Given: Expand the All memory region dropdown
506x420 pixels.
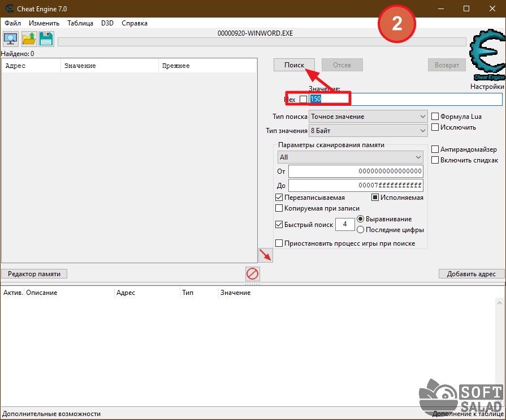Looking at the screenshot, I should click(351, 157).
